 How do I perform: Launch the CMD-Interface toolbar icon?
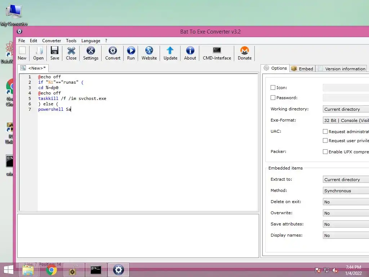coord(217,53)
